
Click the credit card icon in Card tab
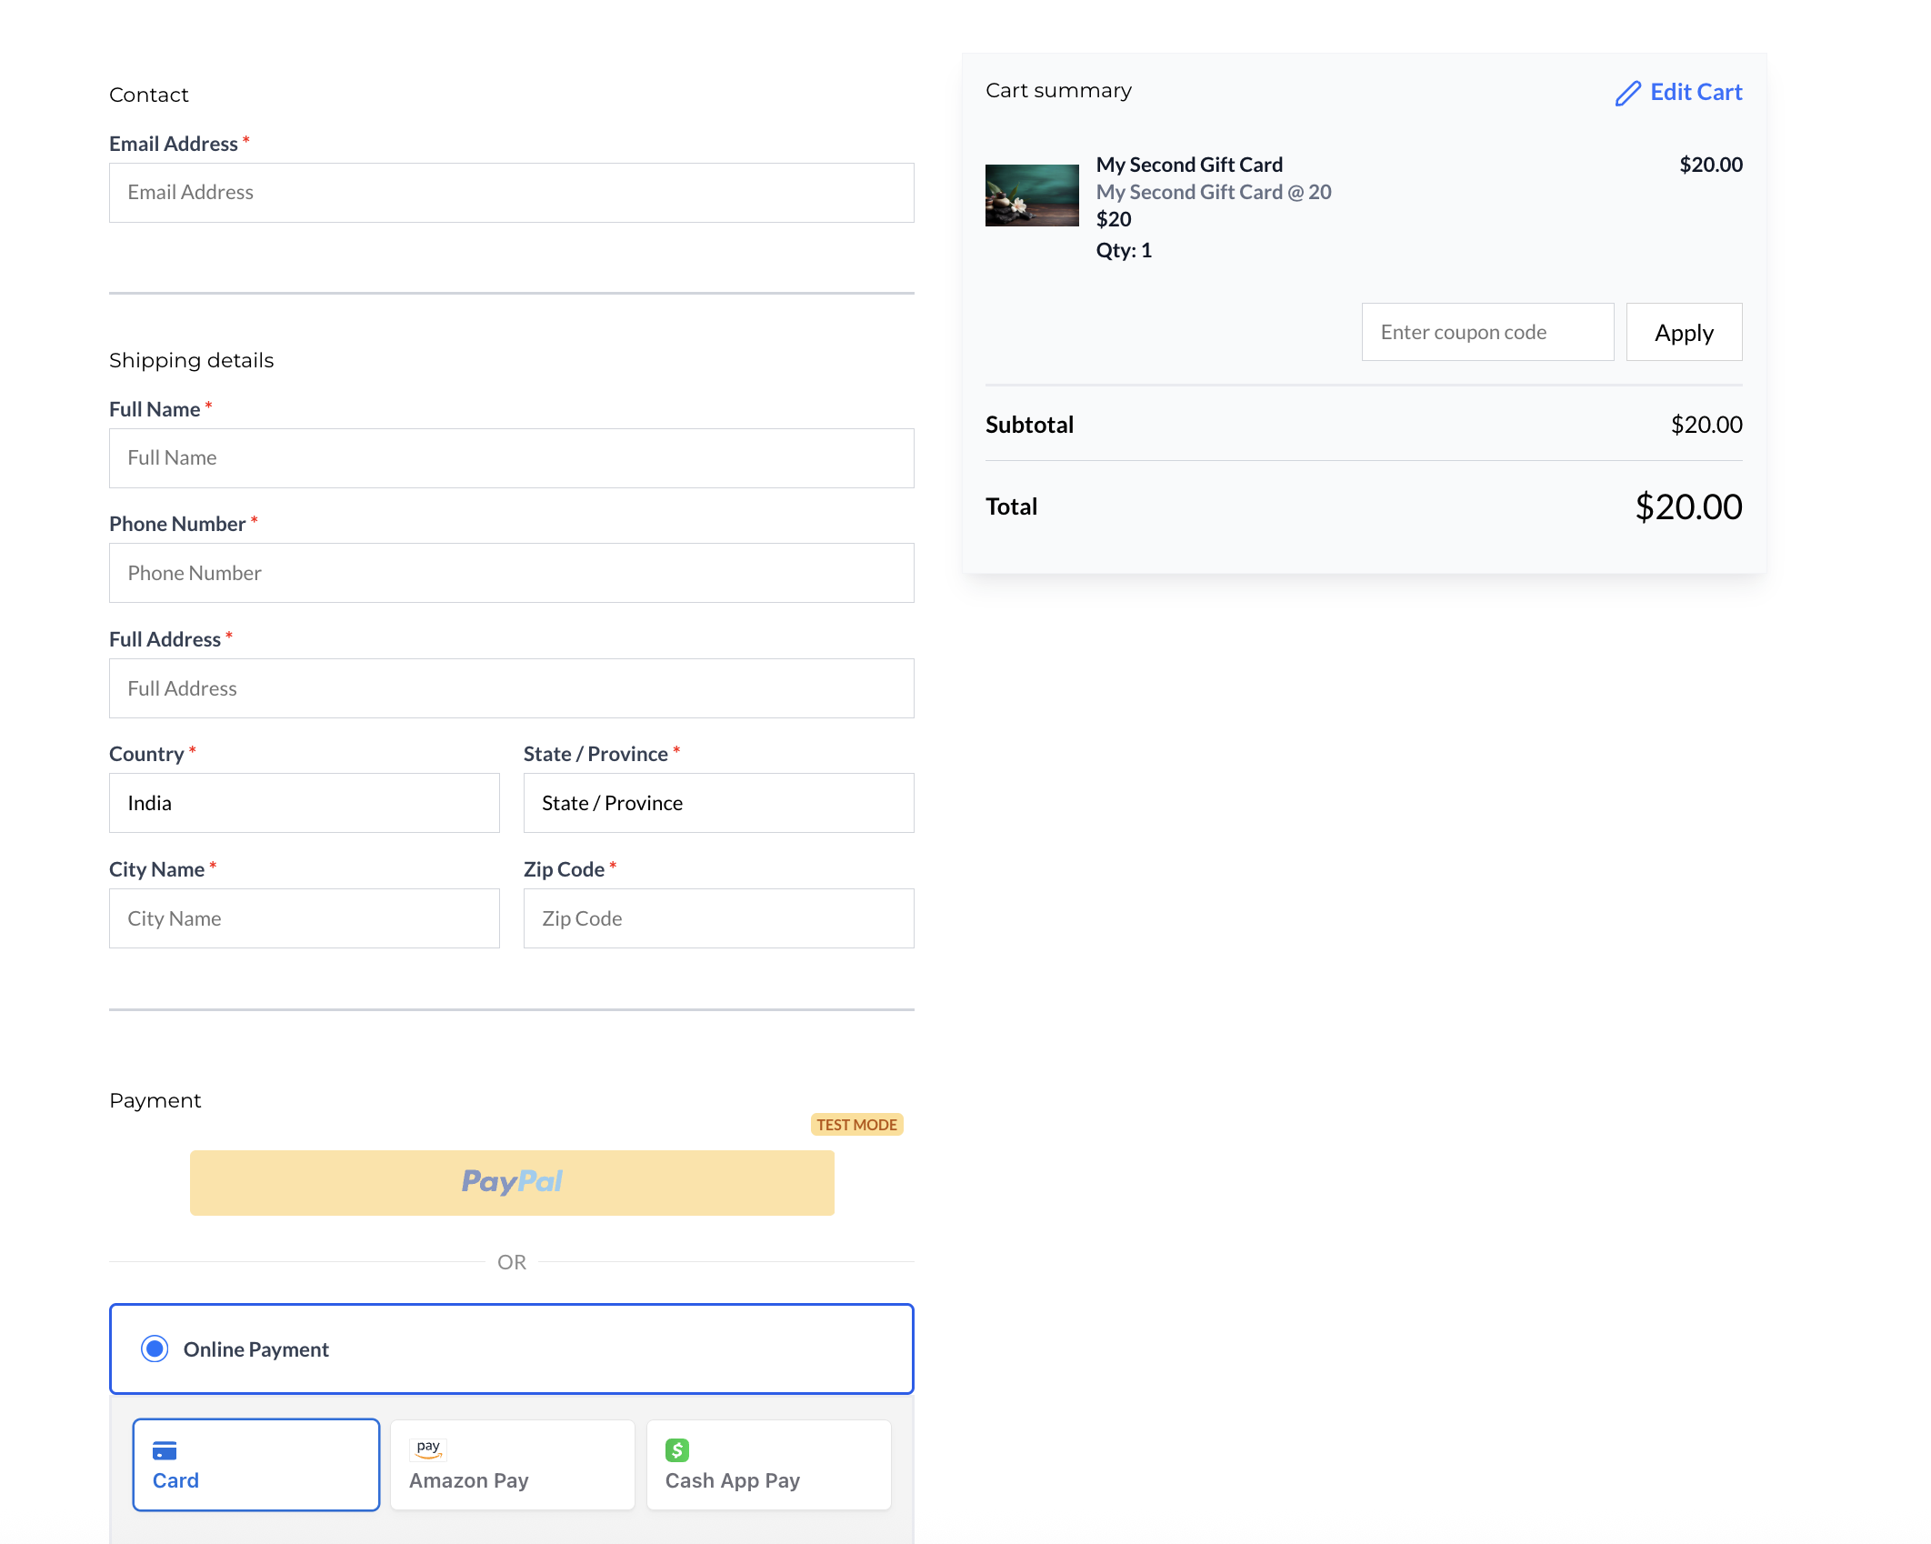165,1450
